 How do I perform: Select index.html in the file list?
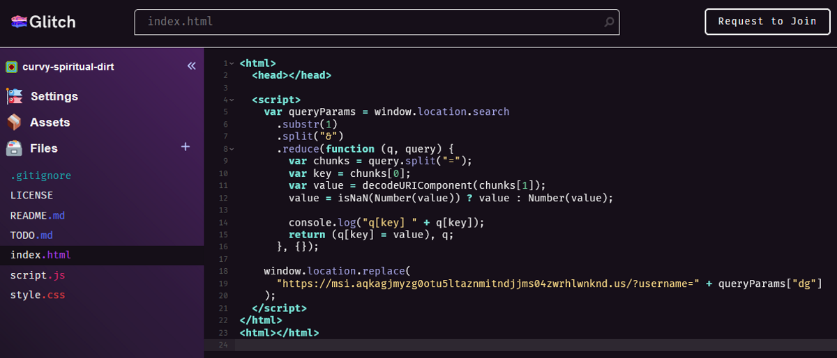pos(40,255)
